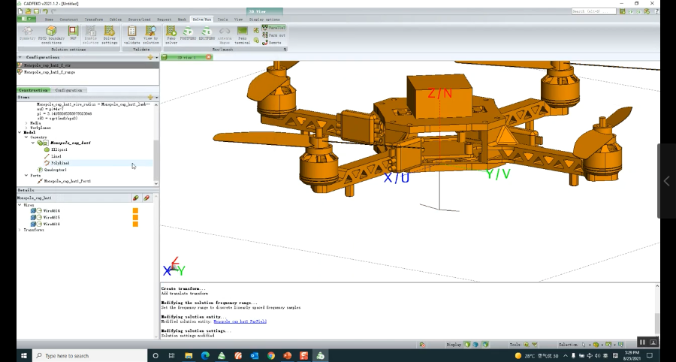The image size is (676, 362).
Task: Switch to the Construction tree tab
Action: coord(34,90)
